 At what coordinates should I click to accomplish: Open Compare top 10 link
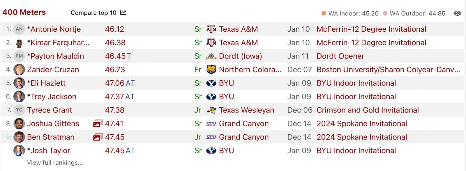click(x=93, y=13)
